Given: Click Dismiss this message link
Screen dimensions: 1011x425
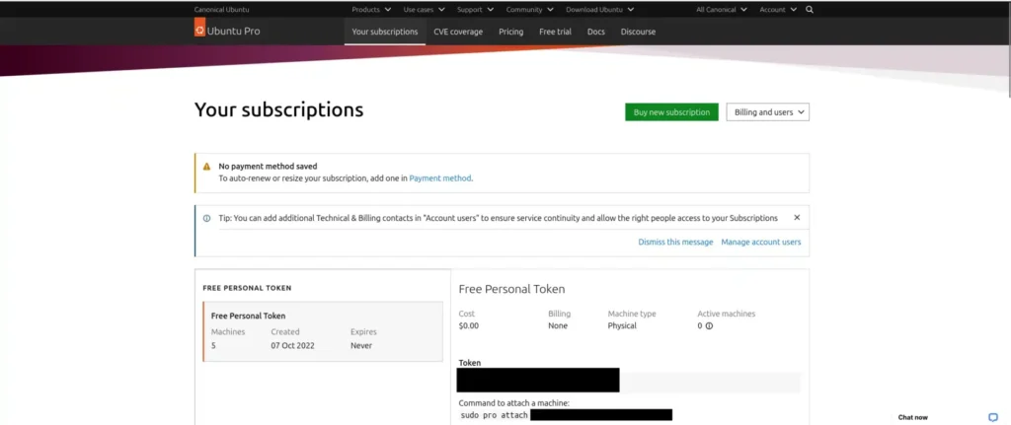Looking at the screenshot, I should tap(675, 243).
